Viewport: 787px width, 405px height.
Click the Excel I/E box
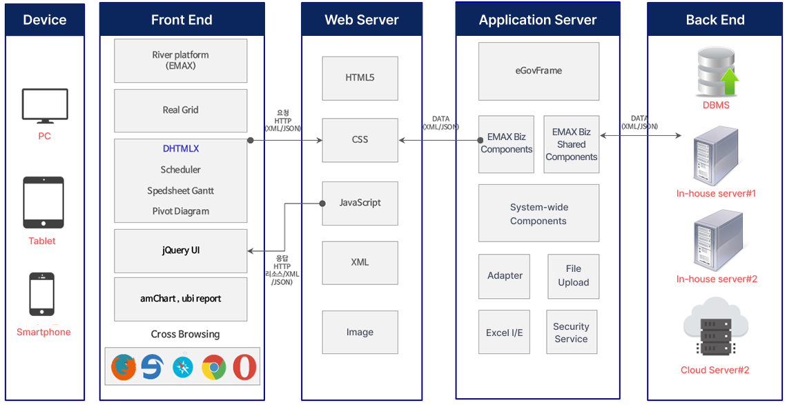[504, 332]
